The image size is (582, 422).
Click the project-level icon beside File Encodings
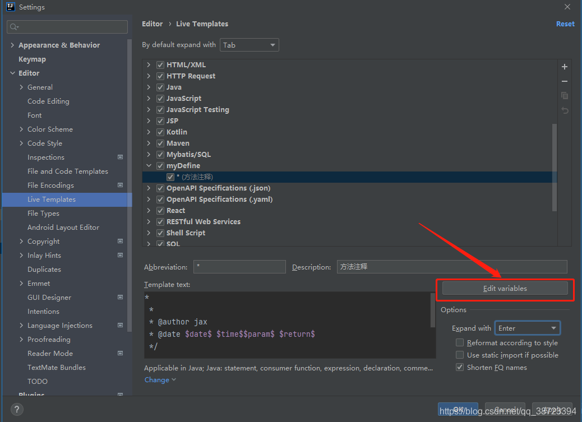coord(120,185)
